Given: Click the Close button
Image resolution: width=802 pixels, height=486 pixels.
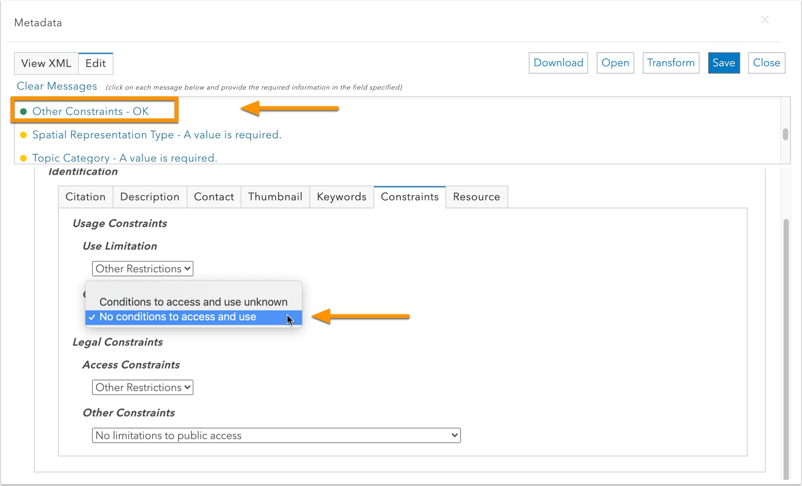Looking at the screenshot, I should [766, 63].
